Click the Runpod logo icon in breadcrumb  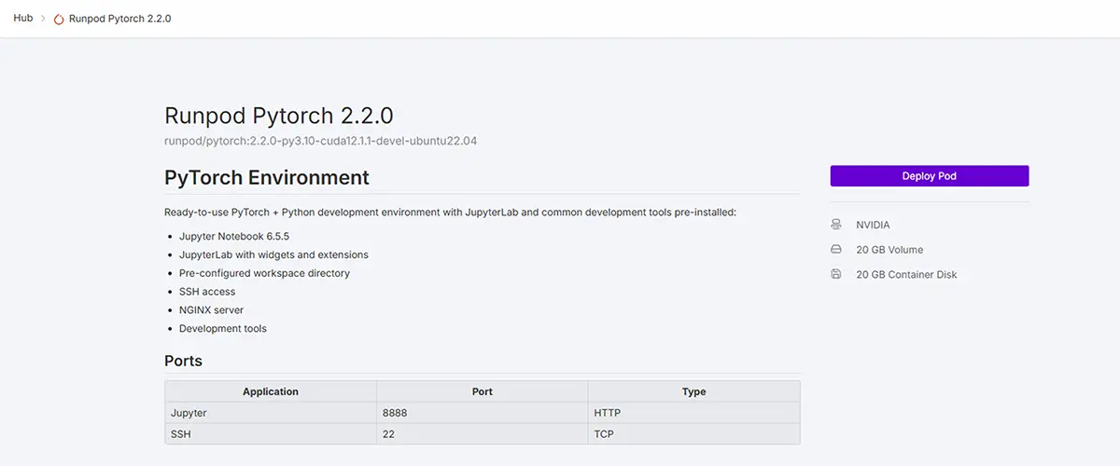[60, 19]
